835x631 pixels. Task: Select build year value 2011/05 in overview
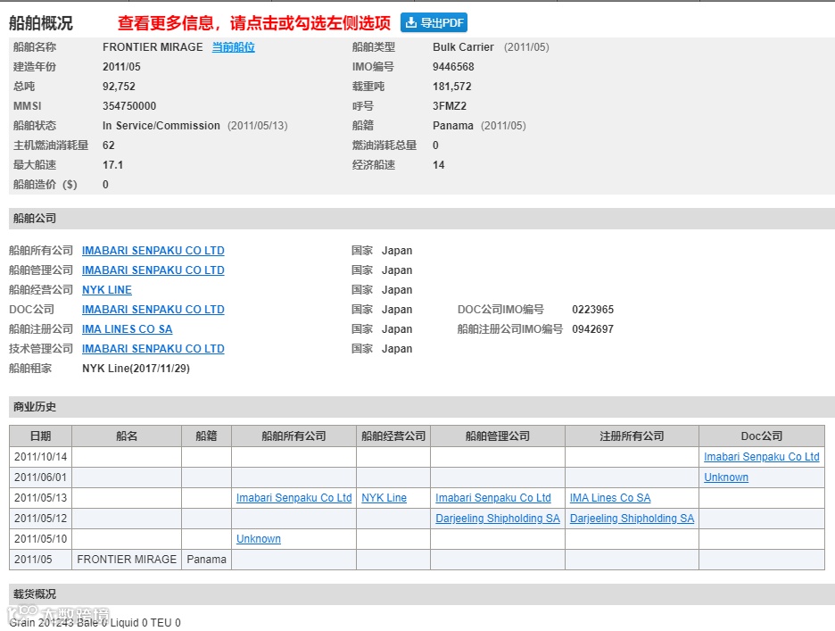point(121,67)
